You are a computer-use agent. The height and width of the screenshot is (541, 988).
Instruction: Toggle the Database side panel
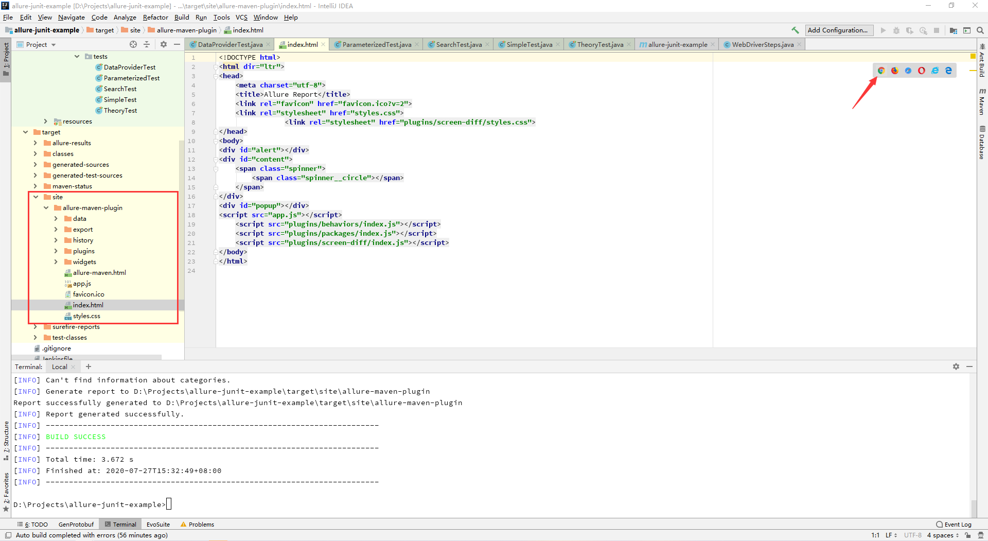pos(982,143)
